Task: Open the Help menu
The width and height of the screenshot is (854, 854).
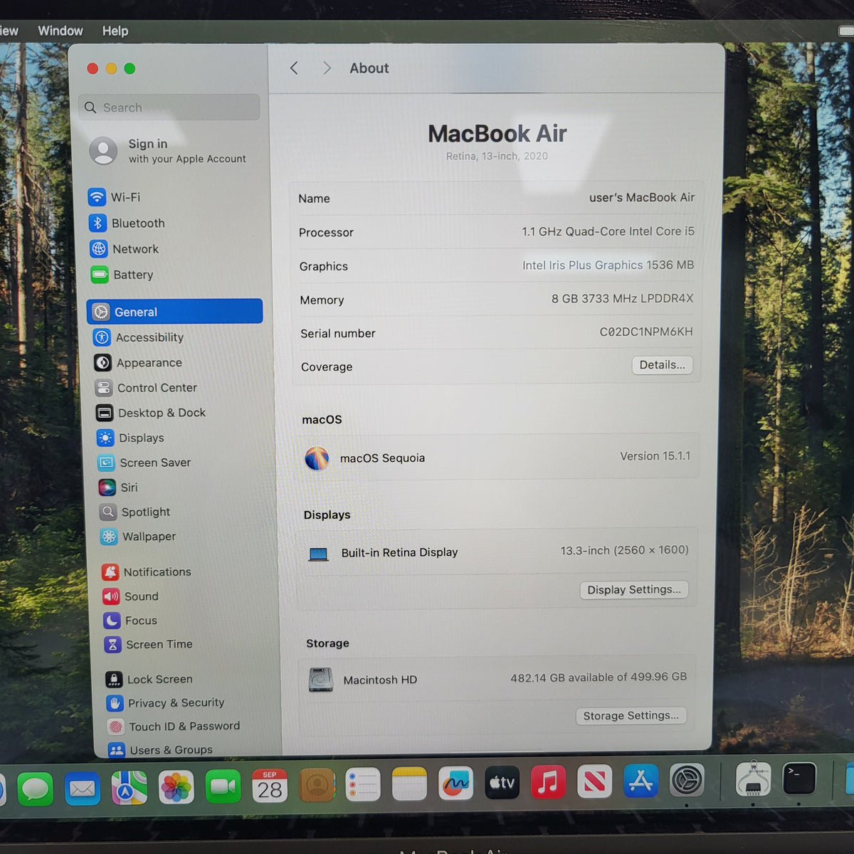Action: tap(115, 31)
